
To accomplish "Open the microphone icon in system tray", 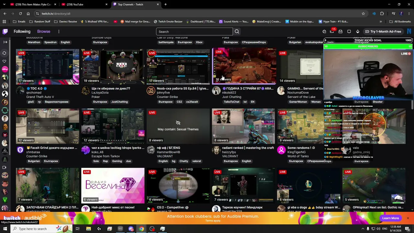I will tap(368, 229).
